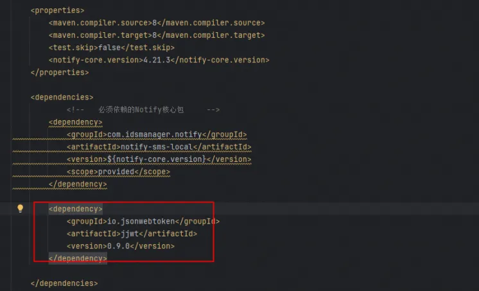
Task: Click the ${notify-core.version} version line
Action: coord(159,159)
